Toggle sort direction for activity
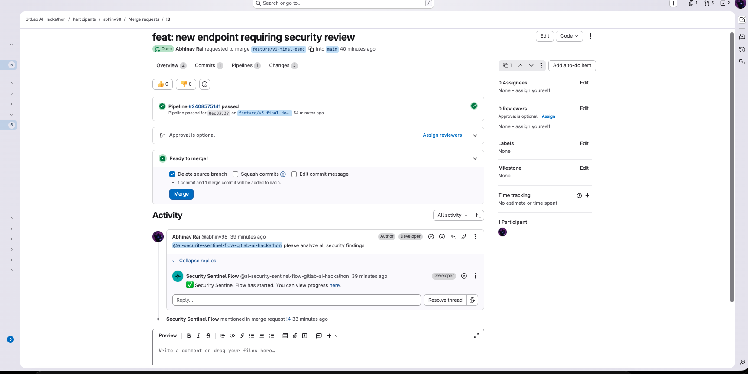 [x=478, y=215]
